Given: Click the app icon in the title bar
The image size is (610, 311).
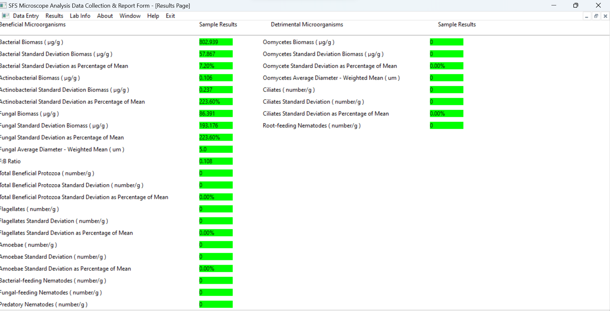Looking at the screenshot, I should 3,5.
